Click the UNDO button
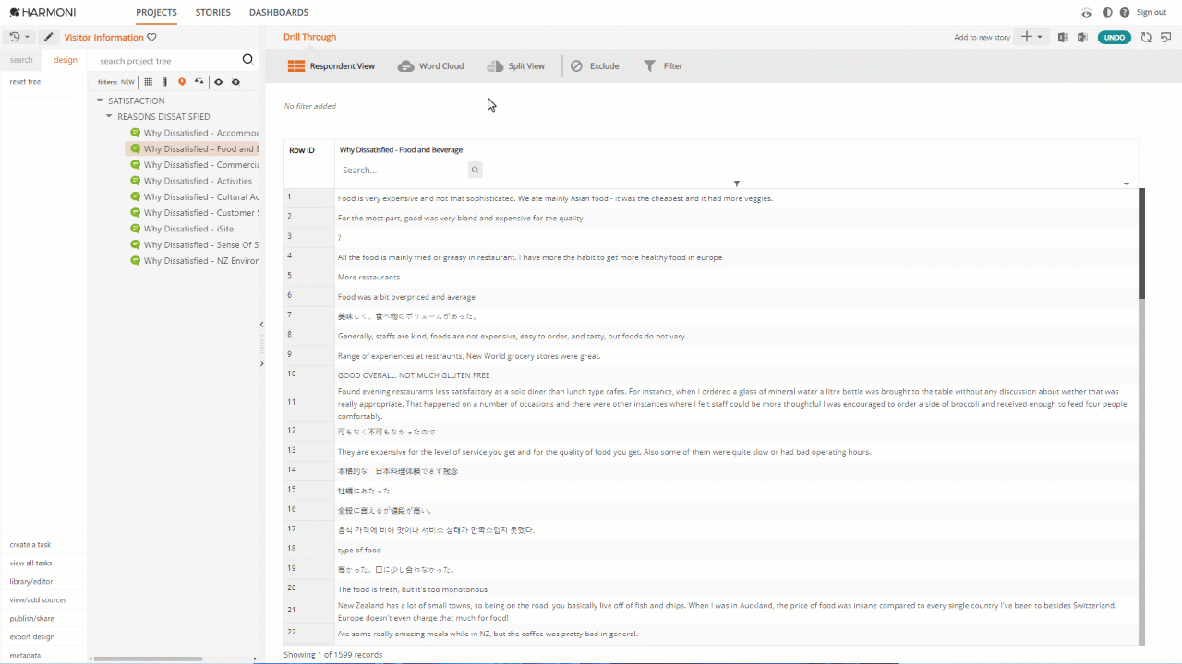Viewport: 1182px width, 664px height. tap(1115, 38)
